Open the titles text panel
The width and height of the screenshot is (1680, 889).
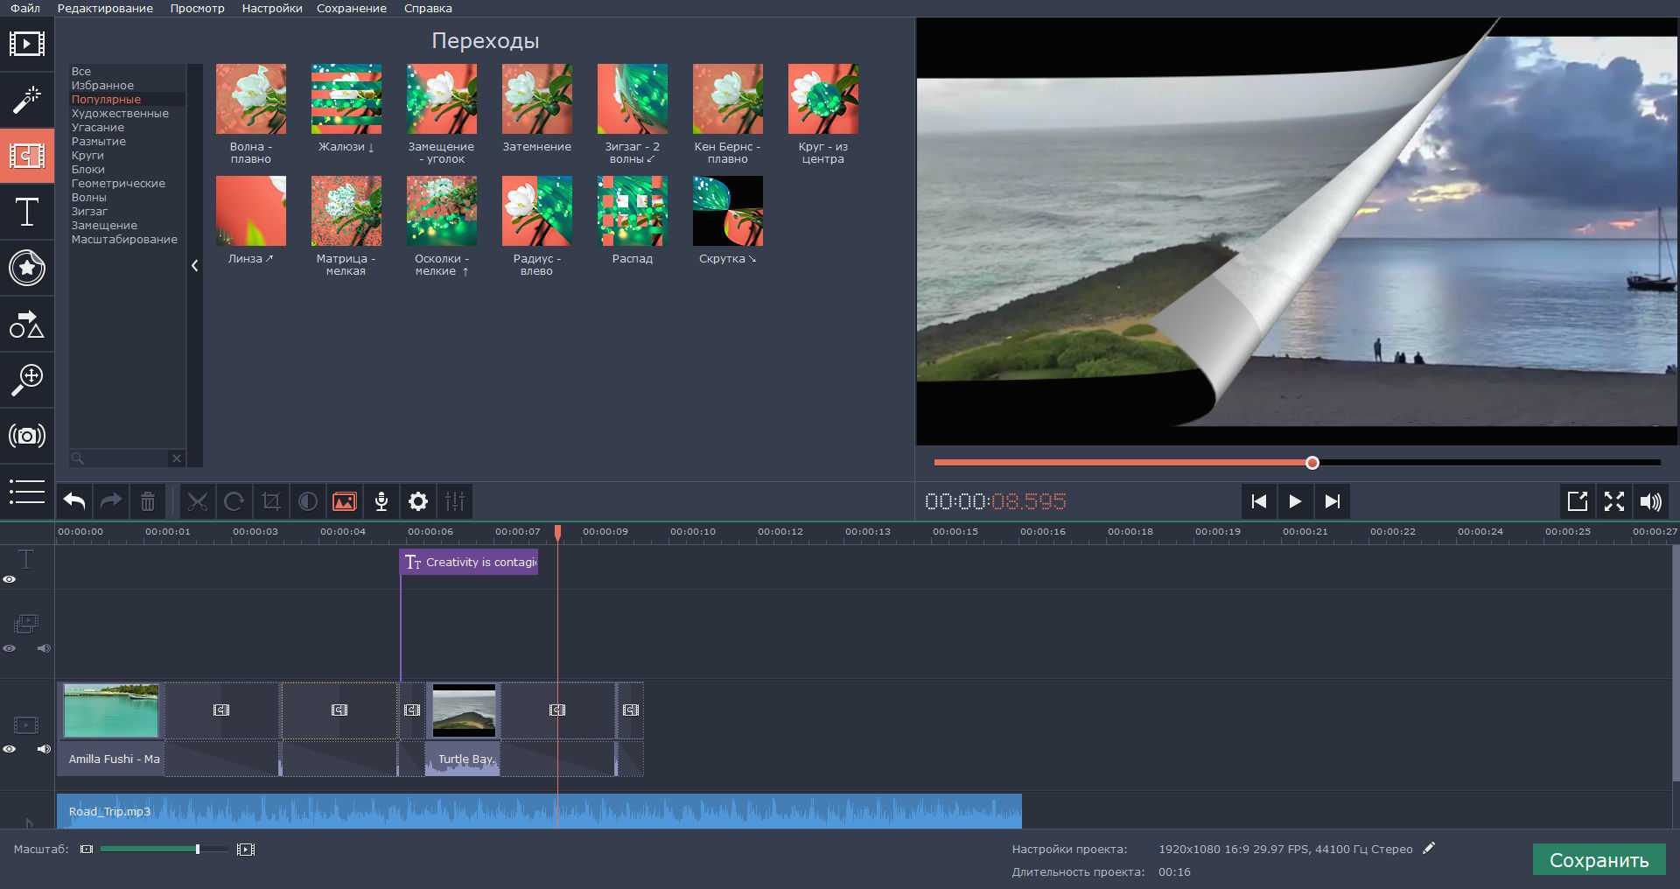[27, 212]
